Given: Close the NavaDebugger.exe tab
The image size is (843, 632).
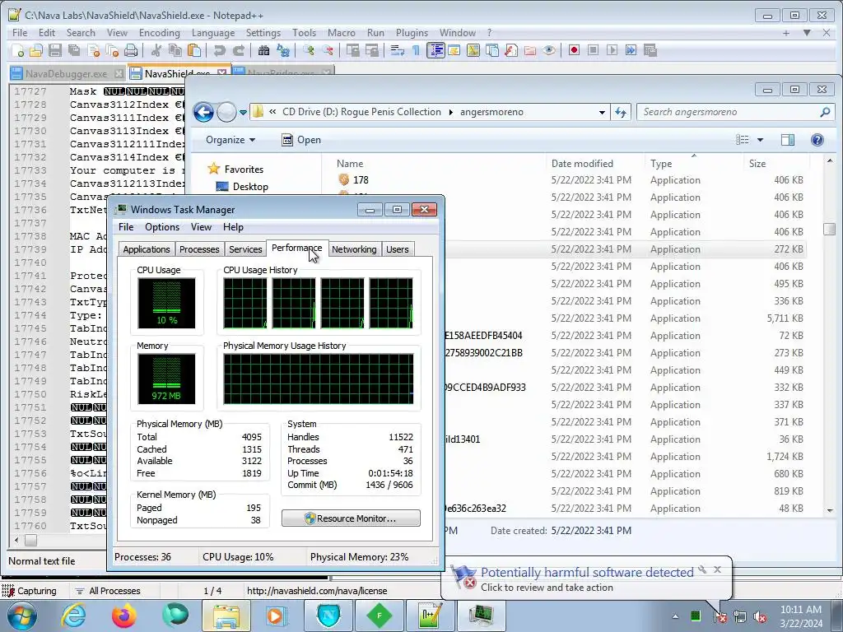Looking at the screenshot, I should pyautogui.click(x=119, y=73).
